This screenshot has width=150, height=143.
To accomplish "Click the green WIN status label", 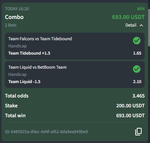I will [x=141, y=9].
